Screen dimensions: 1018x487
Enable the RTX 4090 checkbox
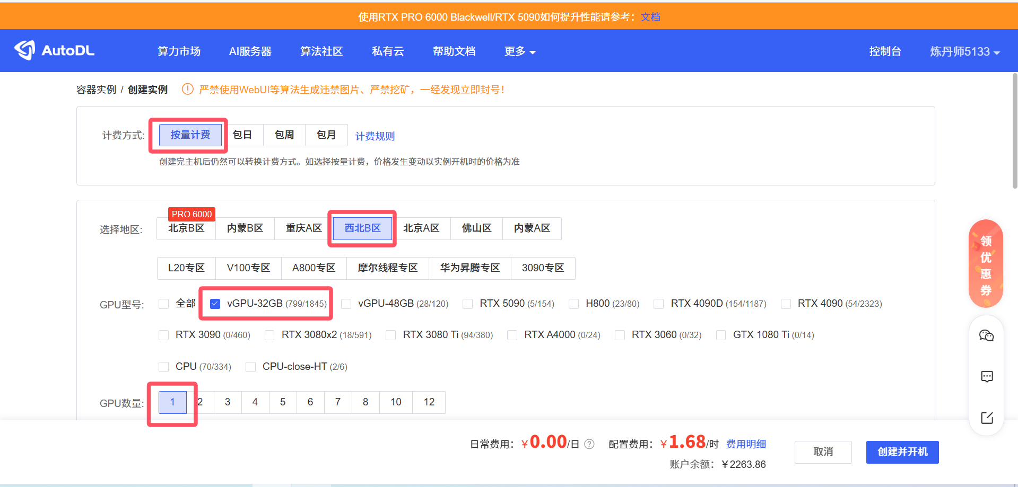[x=786, y=304]
